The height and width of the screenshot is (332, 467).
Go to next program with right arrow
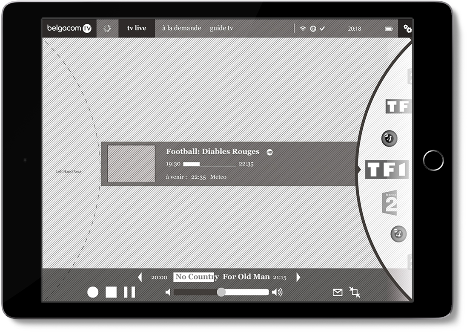tap(298, 277)
